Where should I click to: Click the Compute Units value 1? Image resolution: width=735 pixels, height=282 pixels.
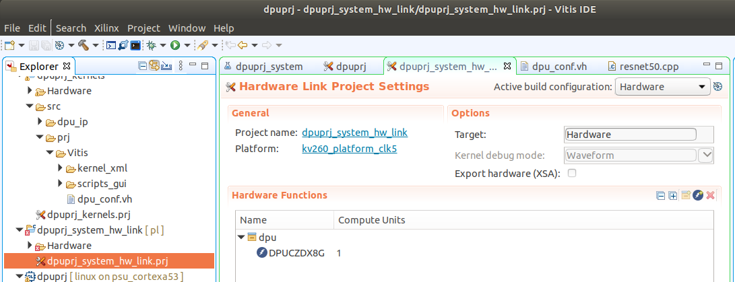click(x=339, y=253)
